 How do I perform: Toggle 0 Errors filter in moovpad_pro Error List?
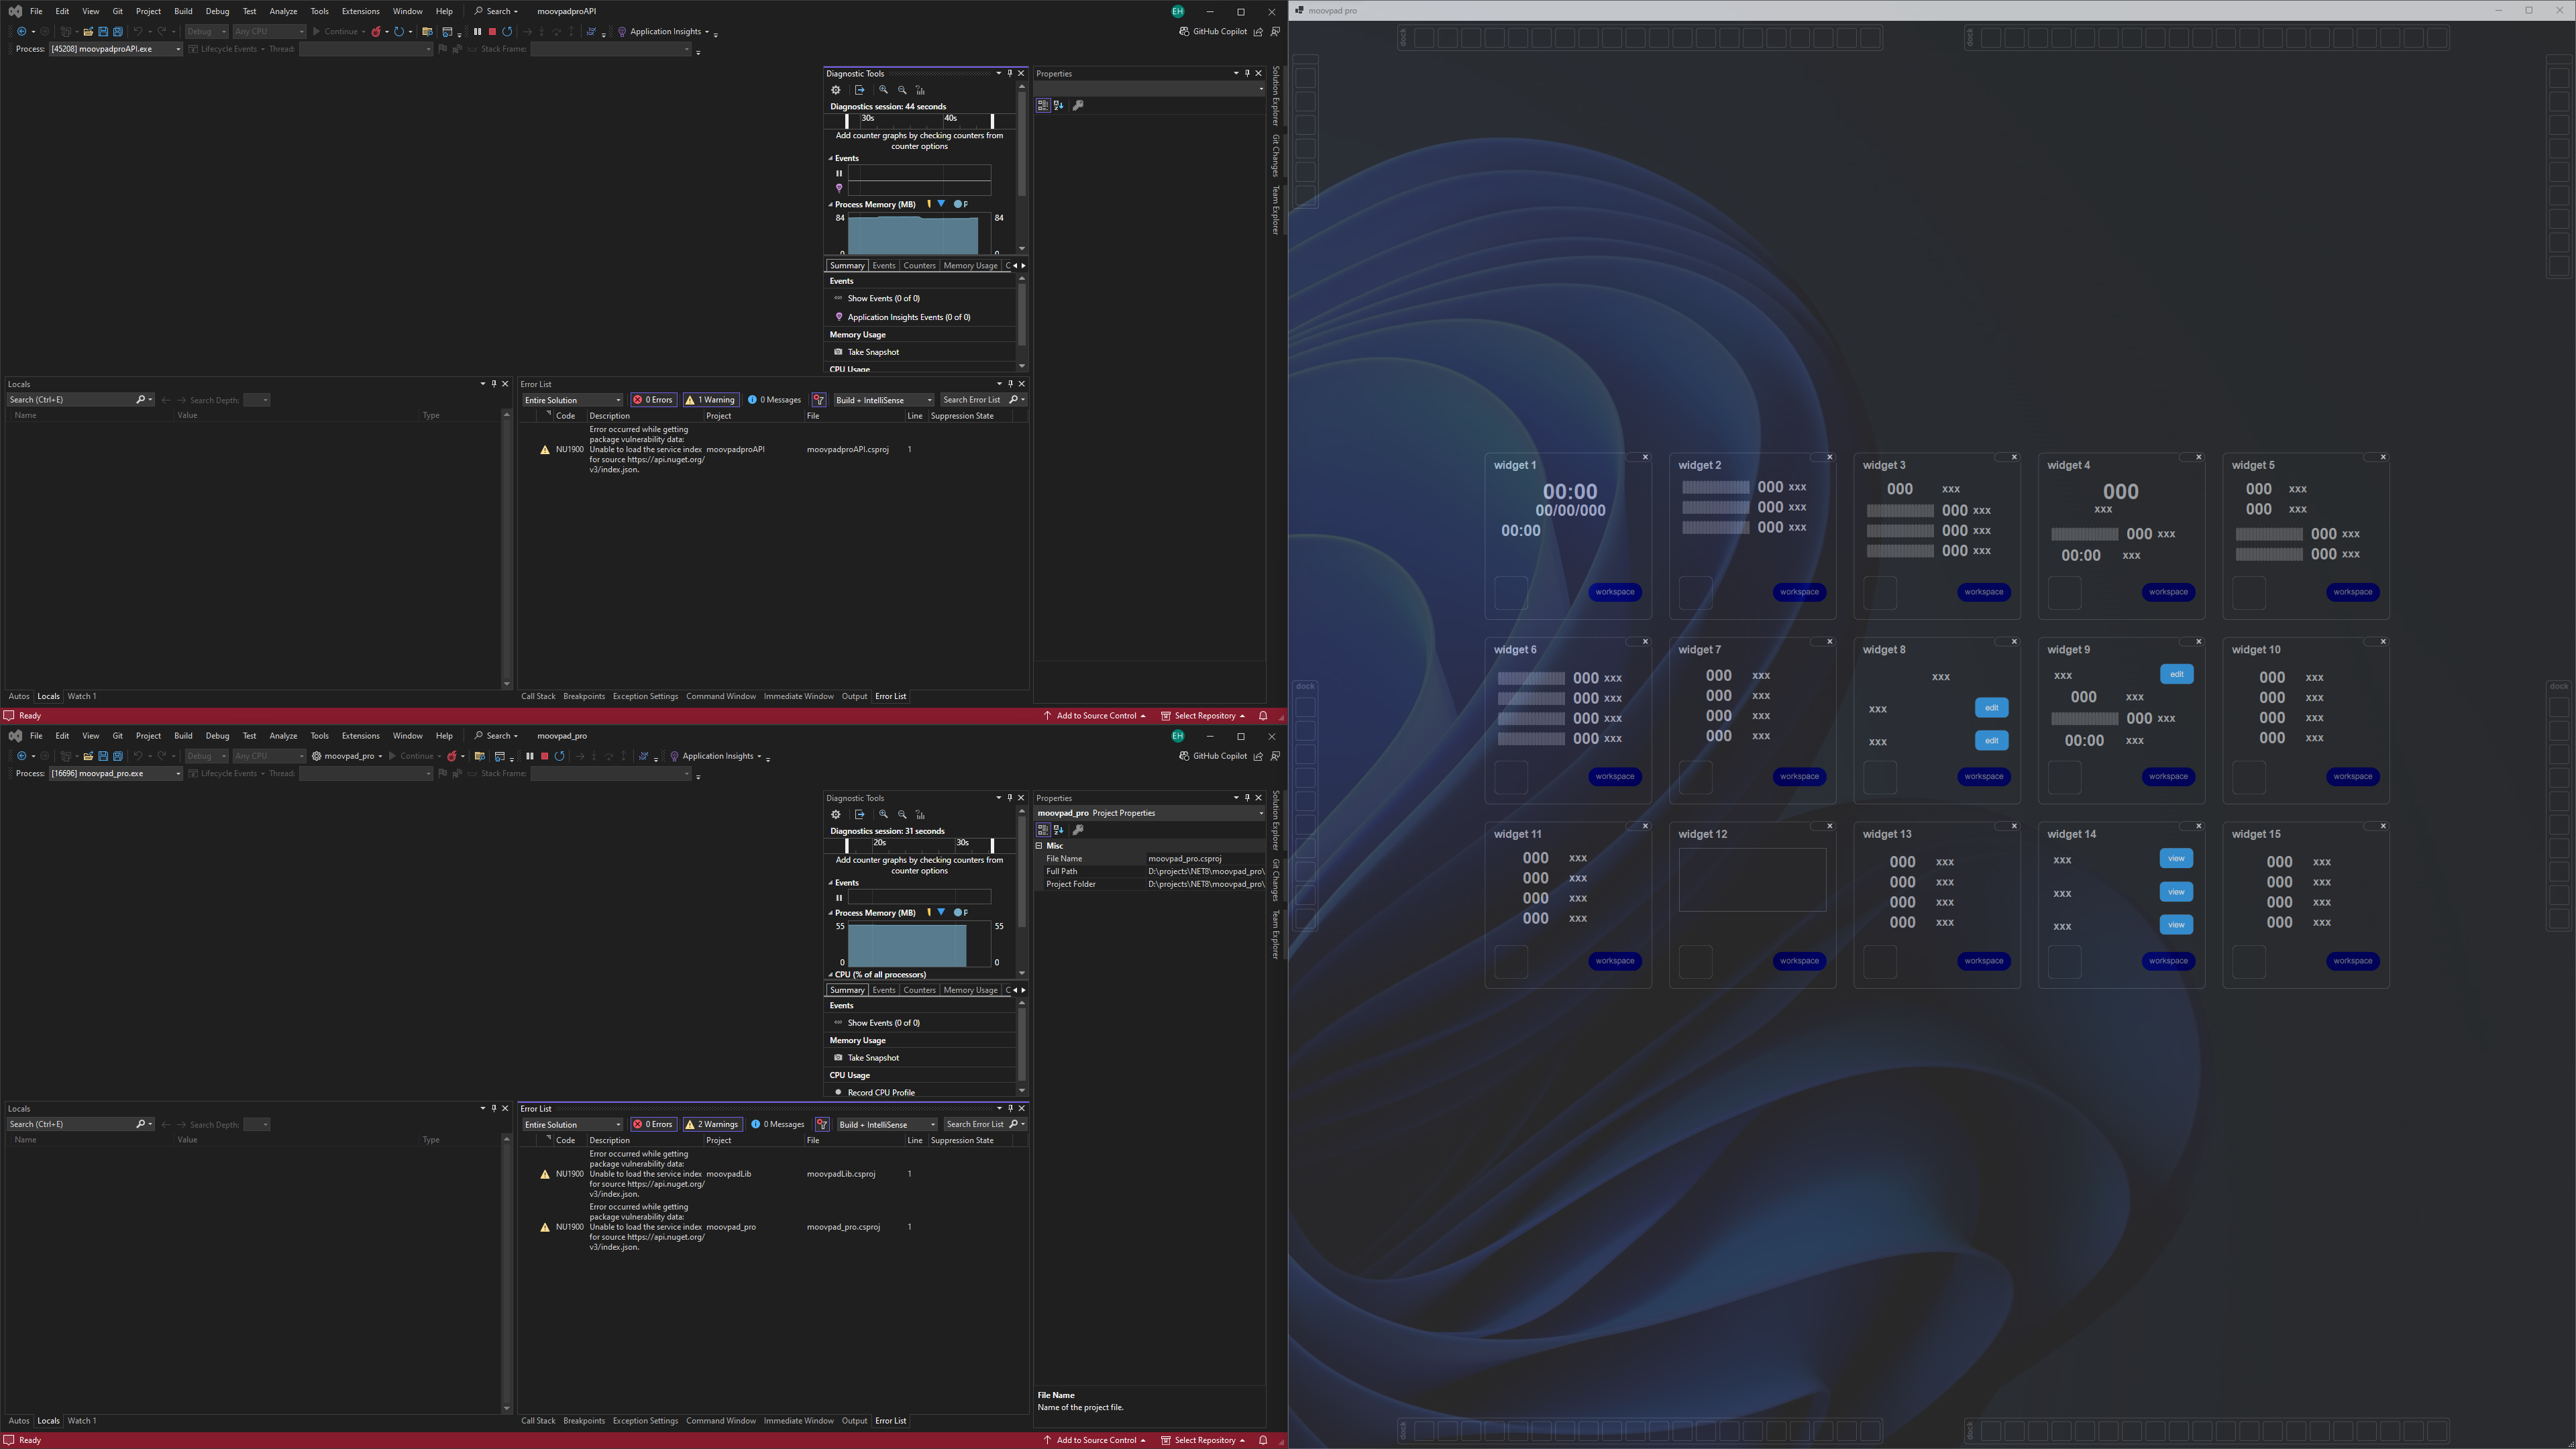click(x=653, y=1125)
